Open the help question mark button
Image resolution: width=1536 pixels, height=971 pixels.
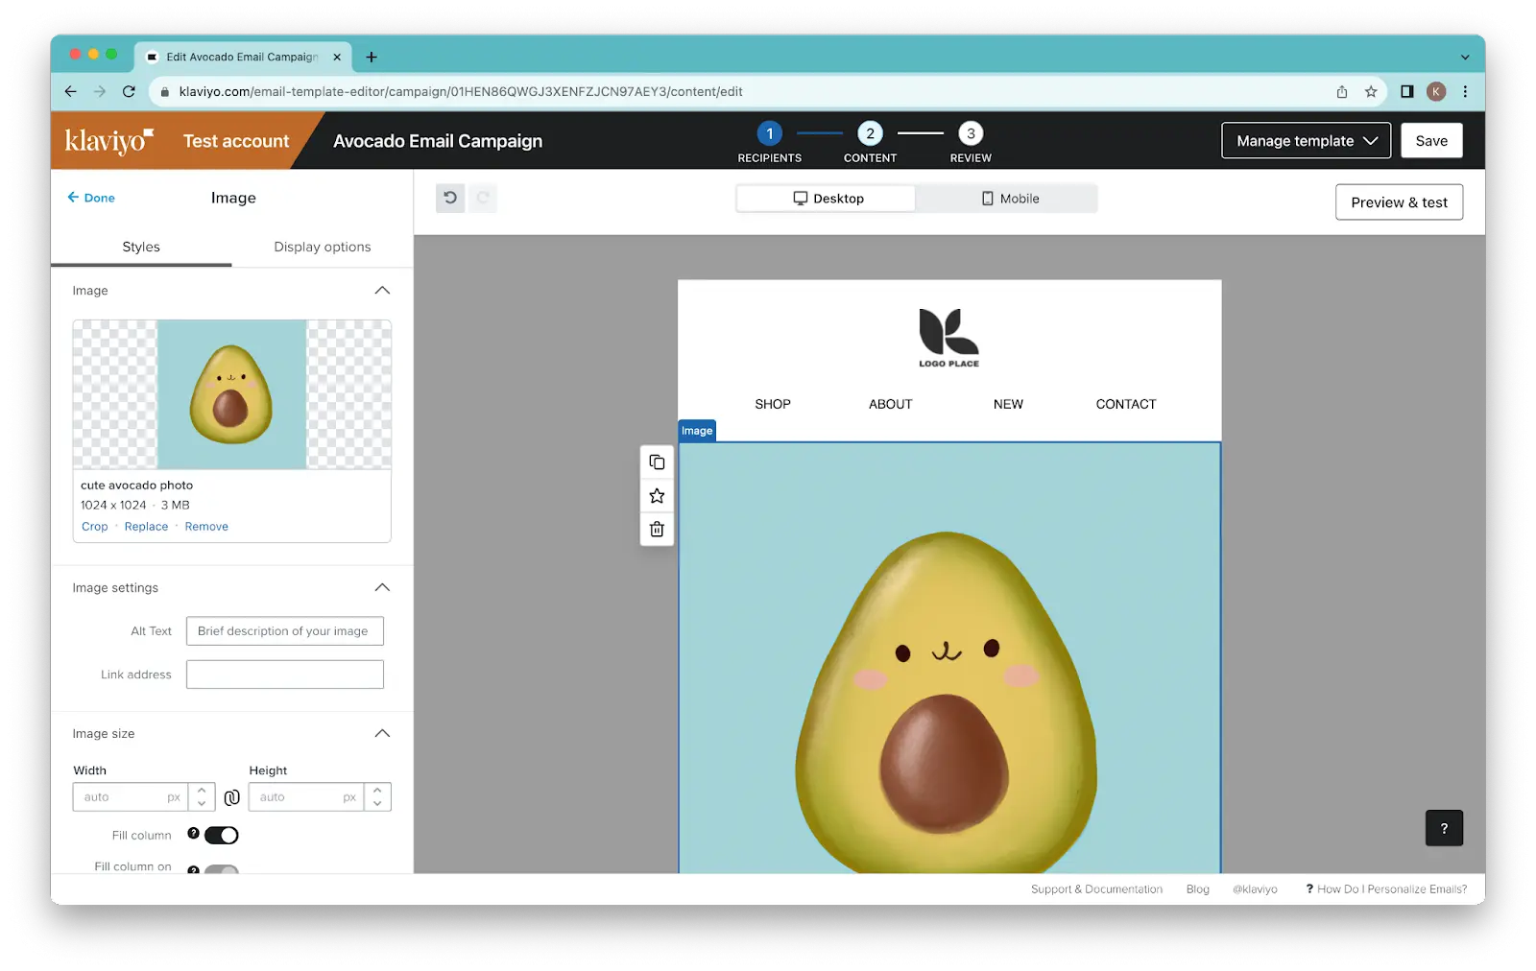(x=1443, y=828)
